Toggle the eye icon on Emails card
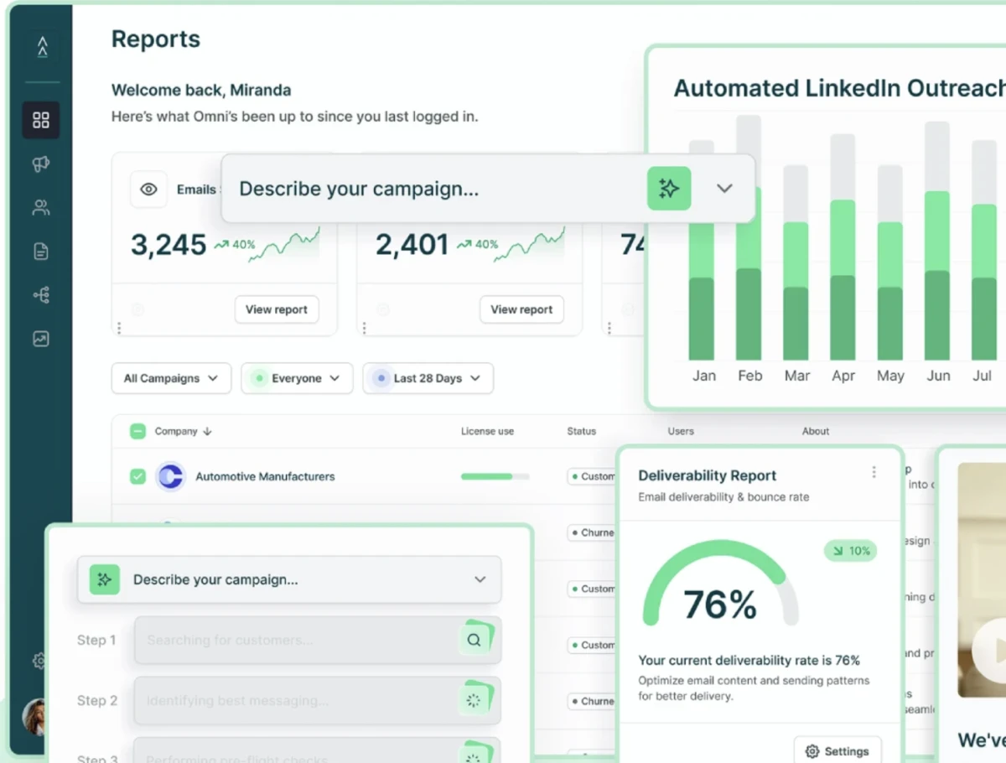The height and width of the screenshot is (763, 1006). tap(148, 189)
